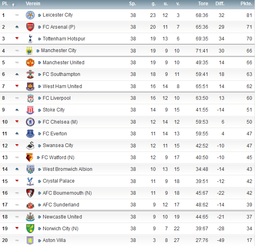Click the Manchester United club crest

click(x=30, y=63)
